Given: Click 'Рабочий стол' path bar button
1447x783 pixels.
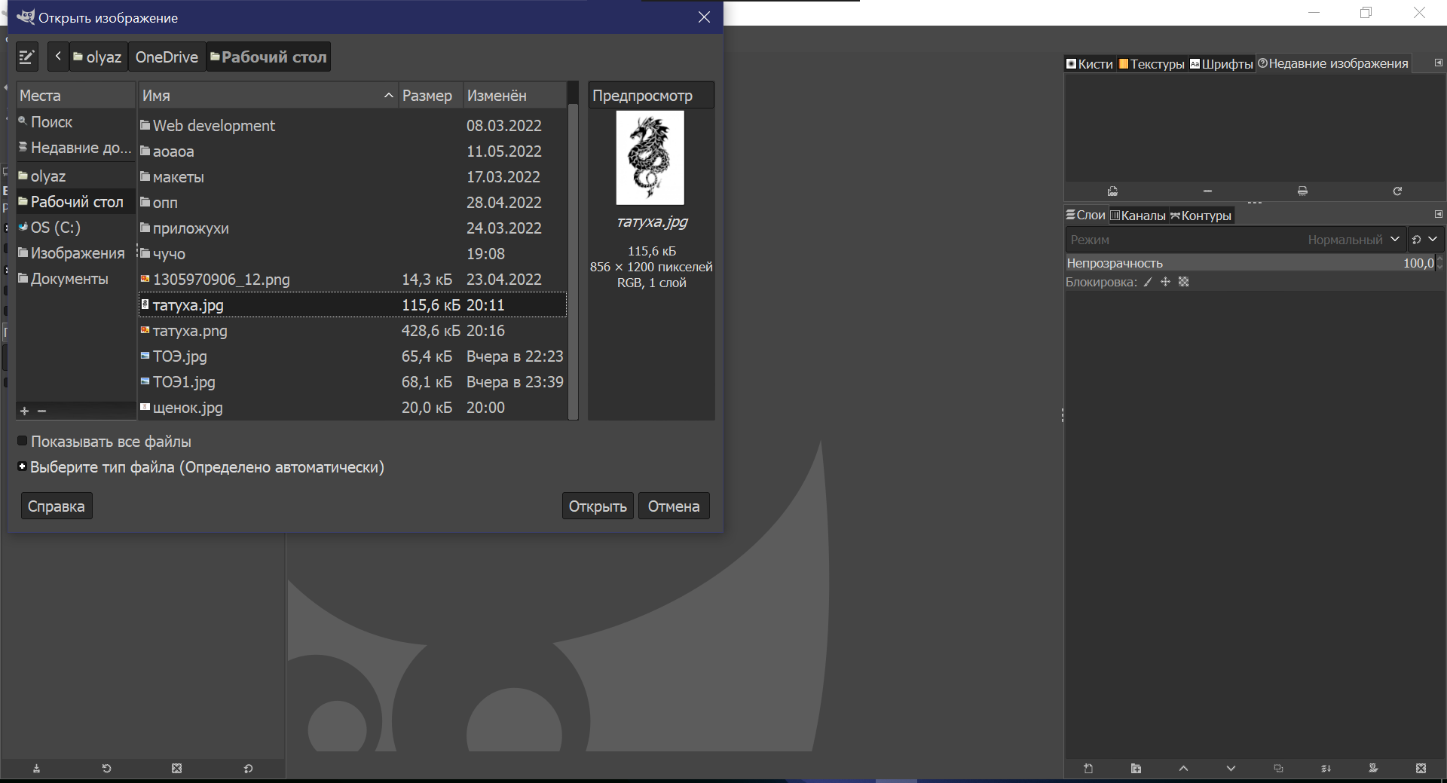Looking at the screenshot, I should tap(268, 57).
